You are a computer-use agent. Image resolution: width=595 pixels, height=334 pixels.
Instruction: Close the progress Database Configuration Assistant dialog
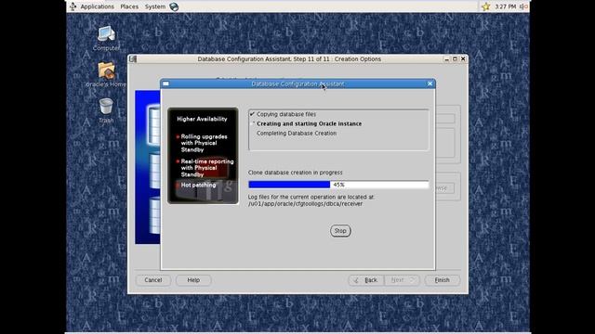[430, 83]
